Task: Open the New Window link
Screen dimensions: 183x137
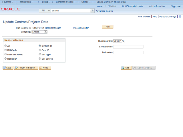Action: [x=144, y=17]
